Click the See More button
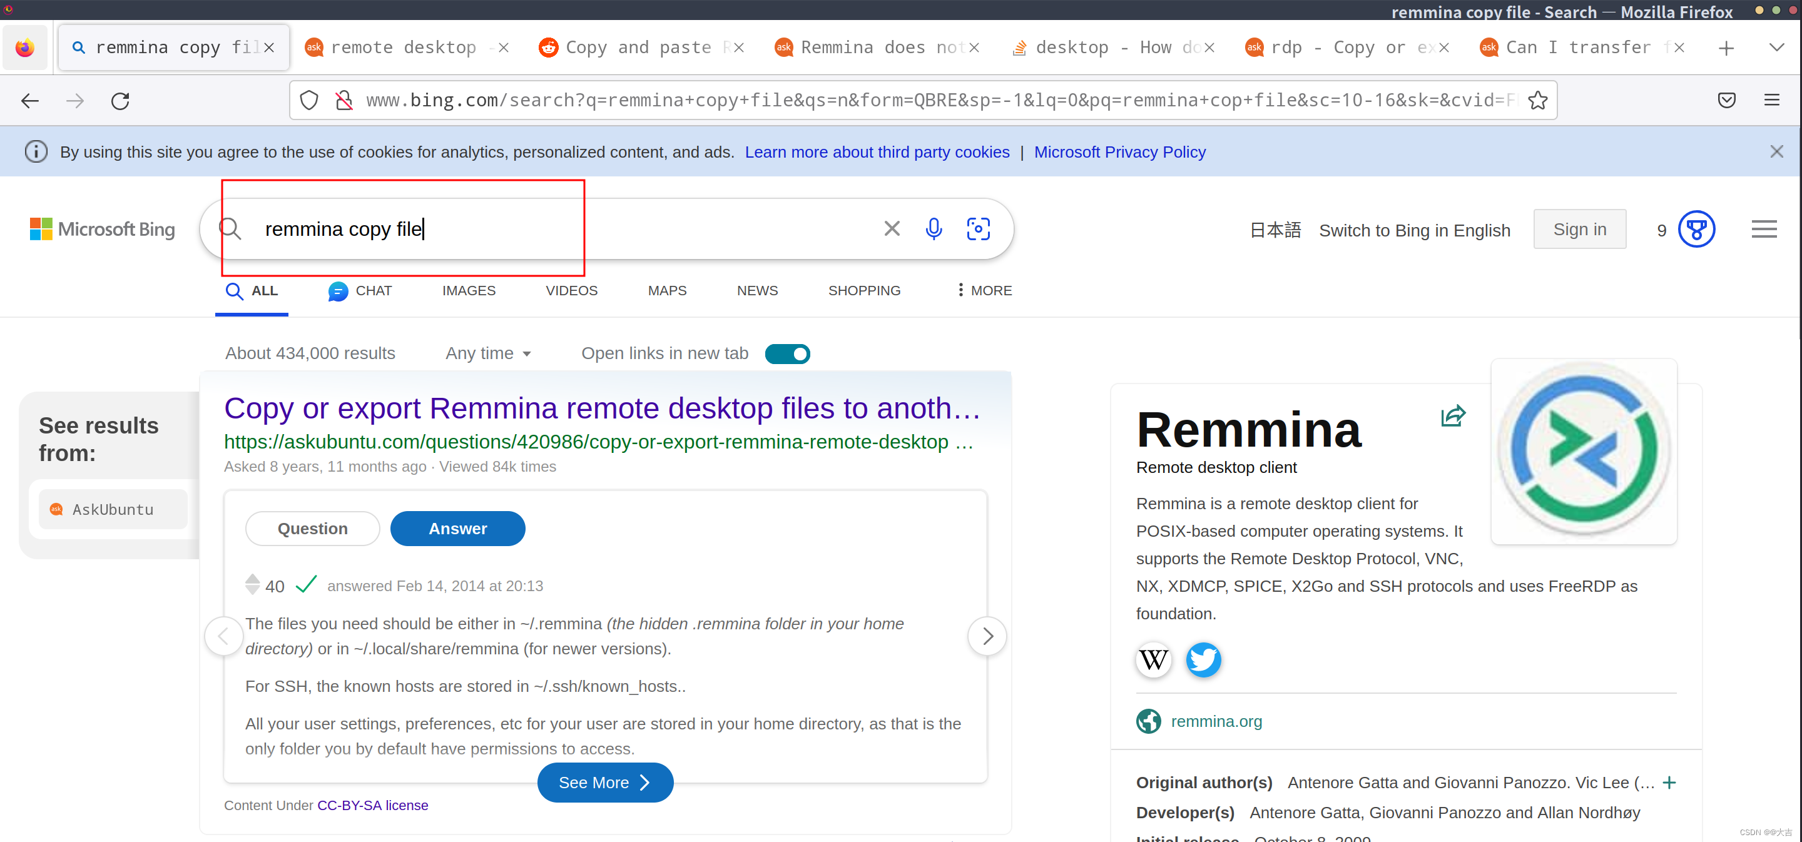Image resolution: width=1802 pixels, height=842 pixels. 604,783
